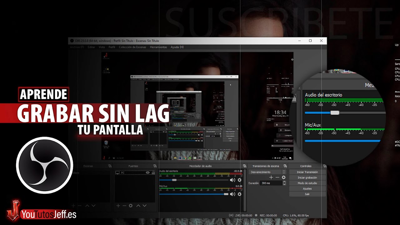
Task: Open the Ayuda menu
Action: click(177, 47)
